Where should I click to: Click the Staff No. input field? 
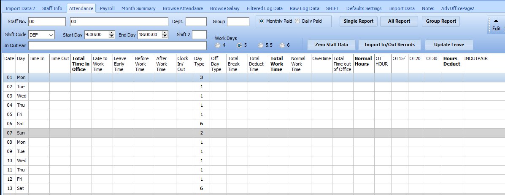point(47,22)
